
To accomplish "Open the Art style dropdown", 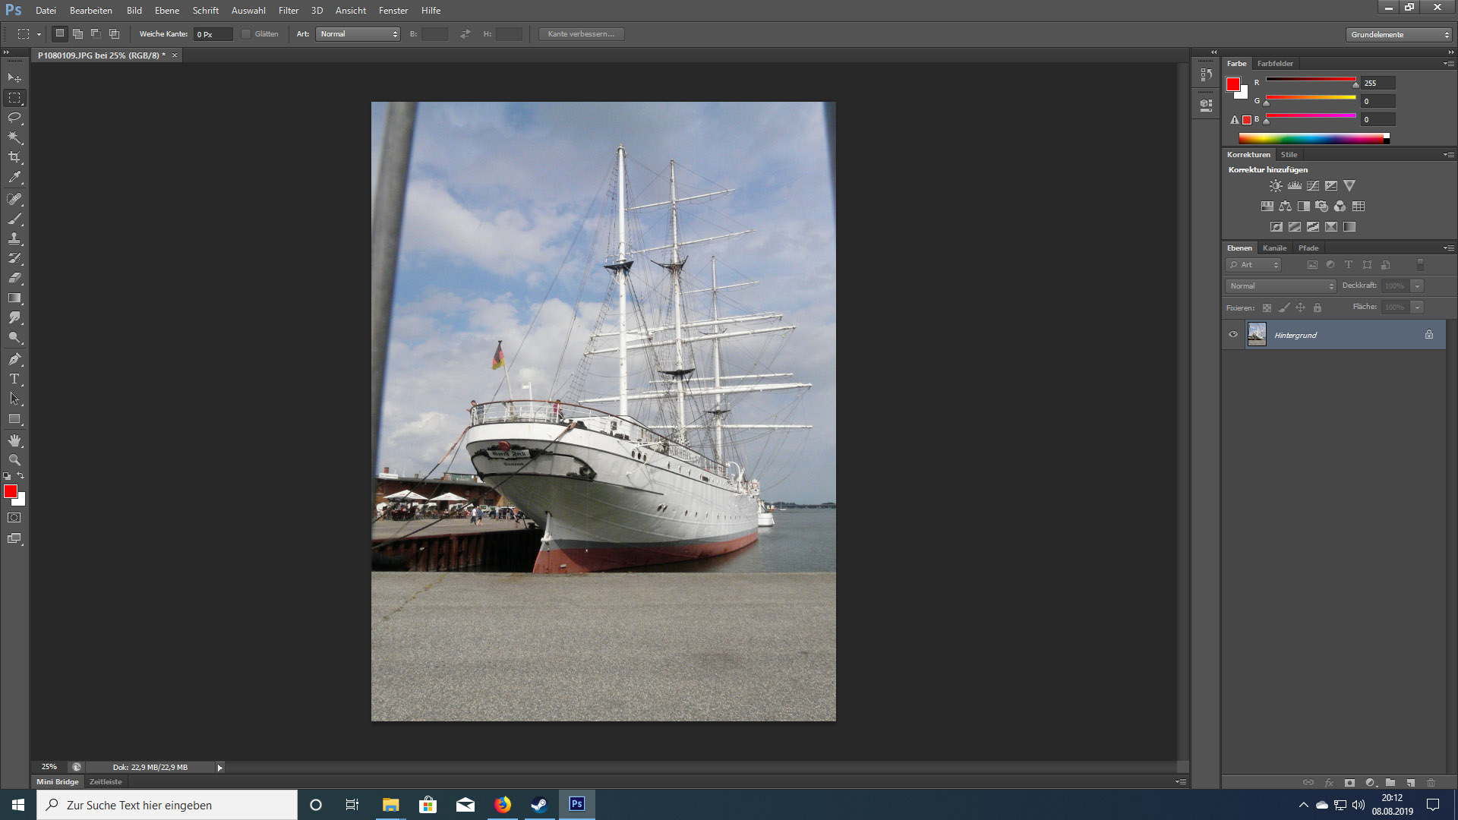I will tap(358, 34).
